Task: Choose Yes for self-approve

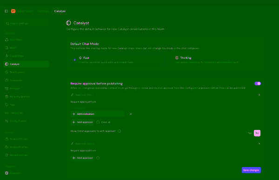Action: pyautogui.click(x=250, y=133)
